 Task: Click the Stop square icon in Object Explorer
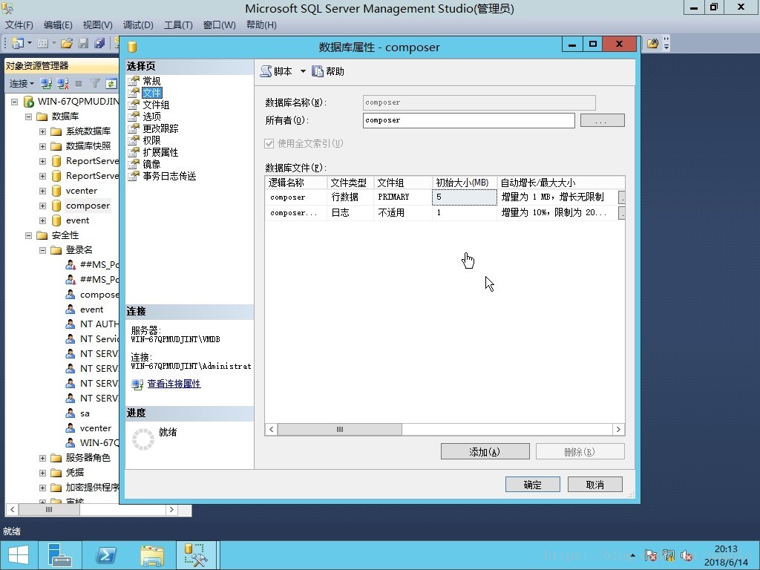click(79, 83)
